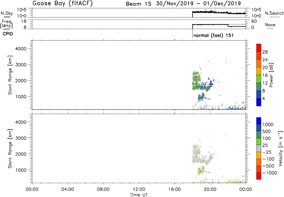This screenshot has height=197, width=284.
Task: Click the red segment of the Power colorbar
Action: pos(259,48)
